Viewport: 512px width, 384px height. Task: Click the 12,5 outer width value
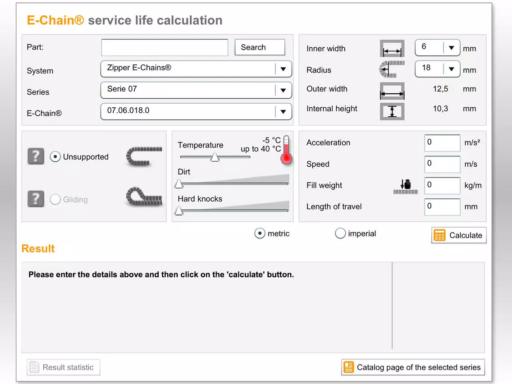pyautogui.click(x=440, y=89)
